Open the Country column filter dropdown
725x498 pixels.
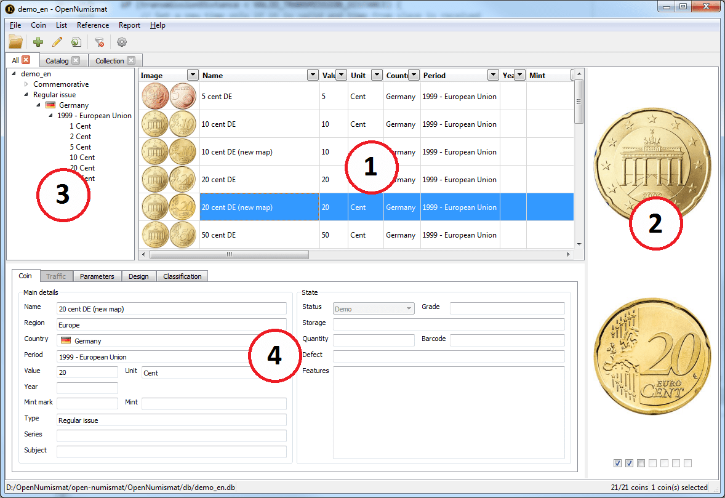click(x=414, y=75)
